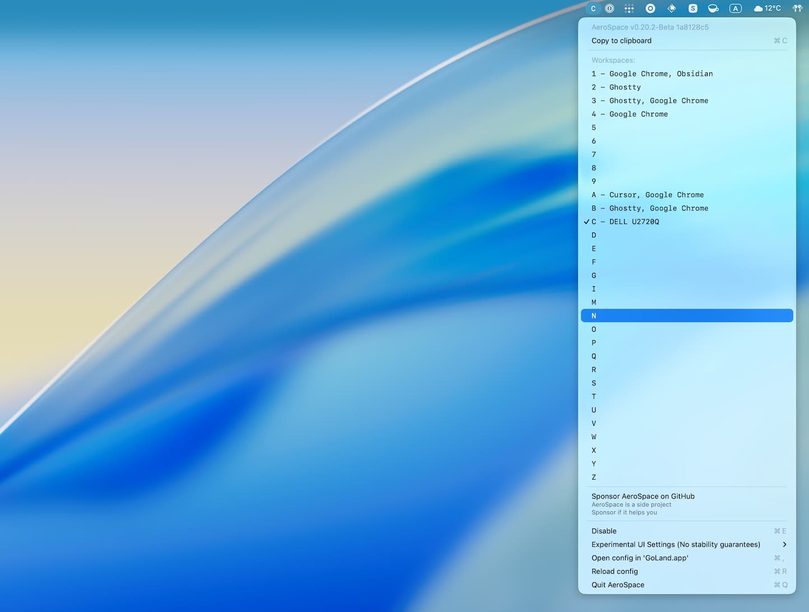809x612 pixels.
Task: Open 1Password from the menu bar
Action: point(609,8)
